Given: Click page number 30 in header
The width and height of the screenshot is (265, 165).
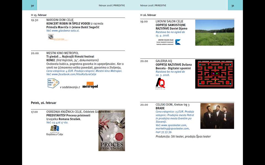Looking at the screenshot, I should 32,5.
